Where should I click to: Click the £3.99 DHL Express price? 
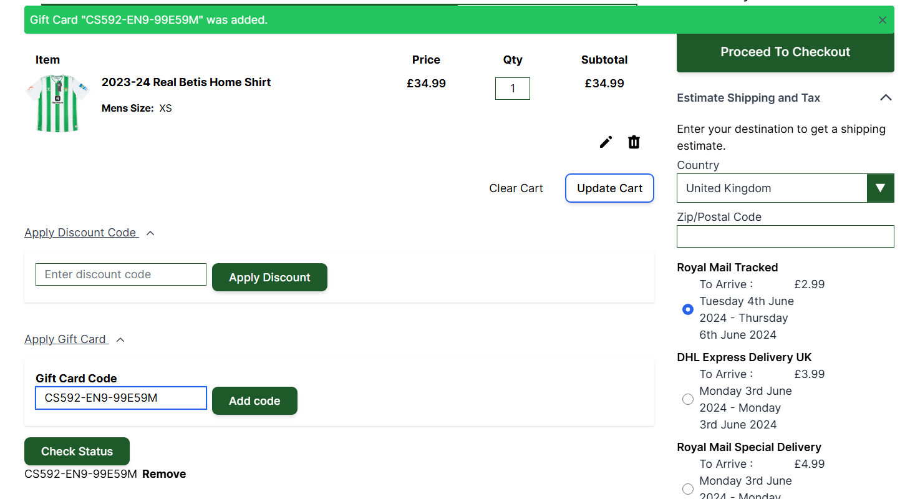[x=810, y=374]
